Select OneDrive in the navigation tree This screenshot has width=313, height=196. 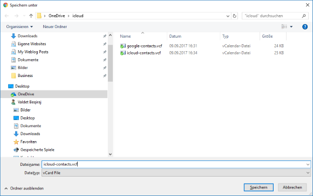click(x=26, y=94)
